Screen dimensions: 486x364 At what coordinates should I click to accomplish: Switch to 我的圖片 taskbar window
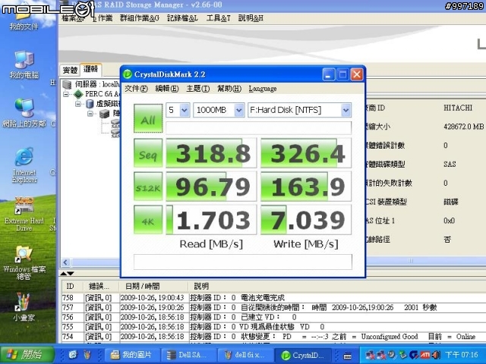pyautogui.click(x=132, y=355)
